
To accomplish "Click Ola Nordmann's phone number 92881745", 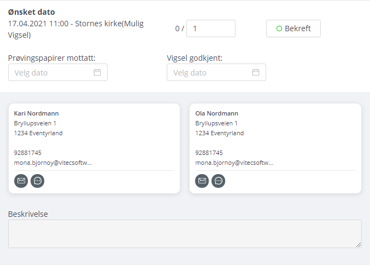I will pyautogui.click(x=209, y=153).
